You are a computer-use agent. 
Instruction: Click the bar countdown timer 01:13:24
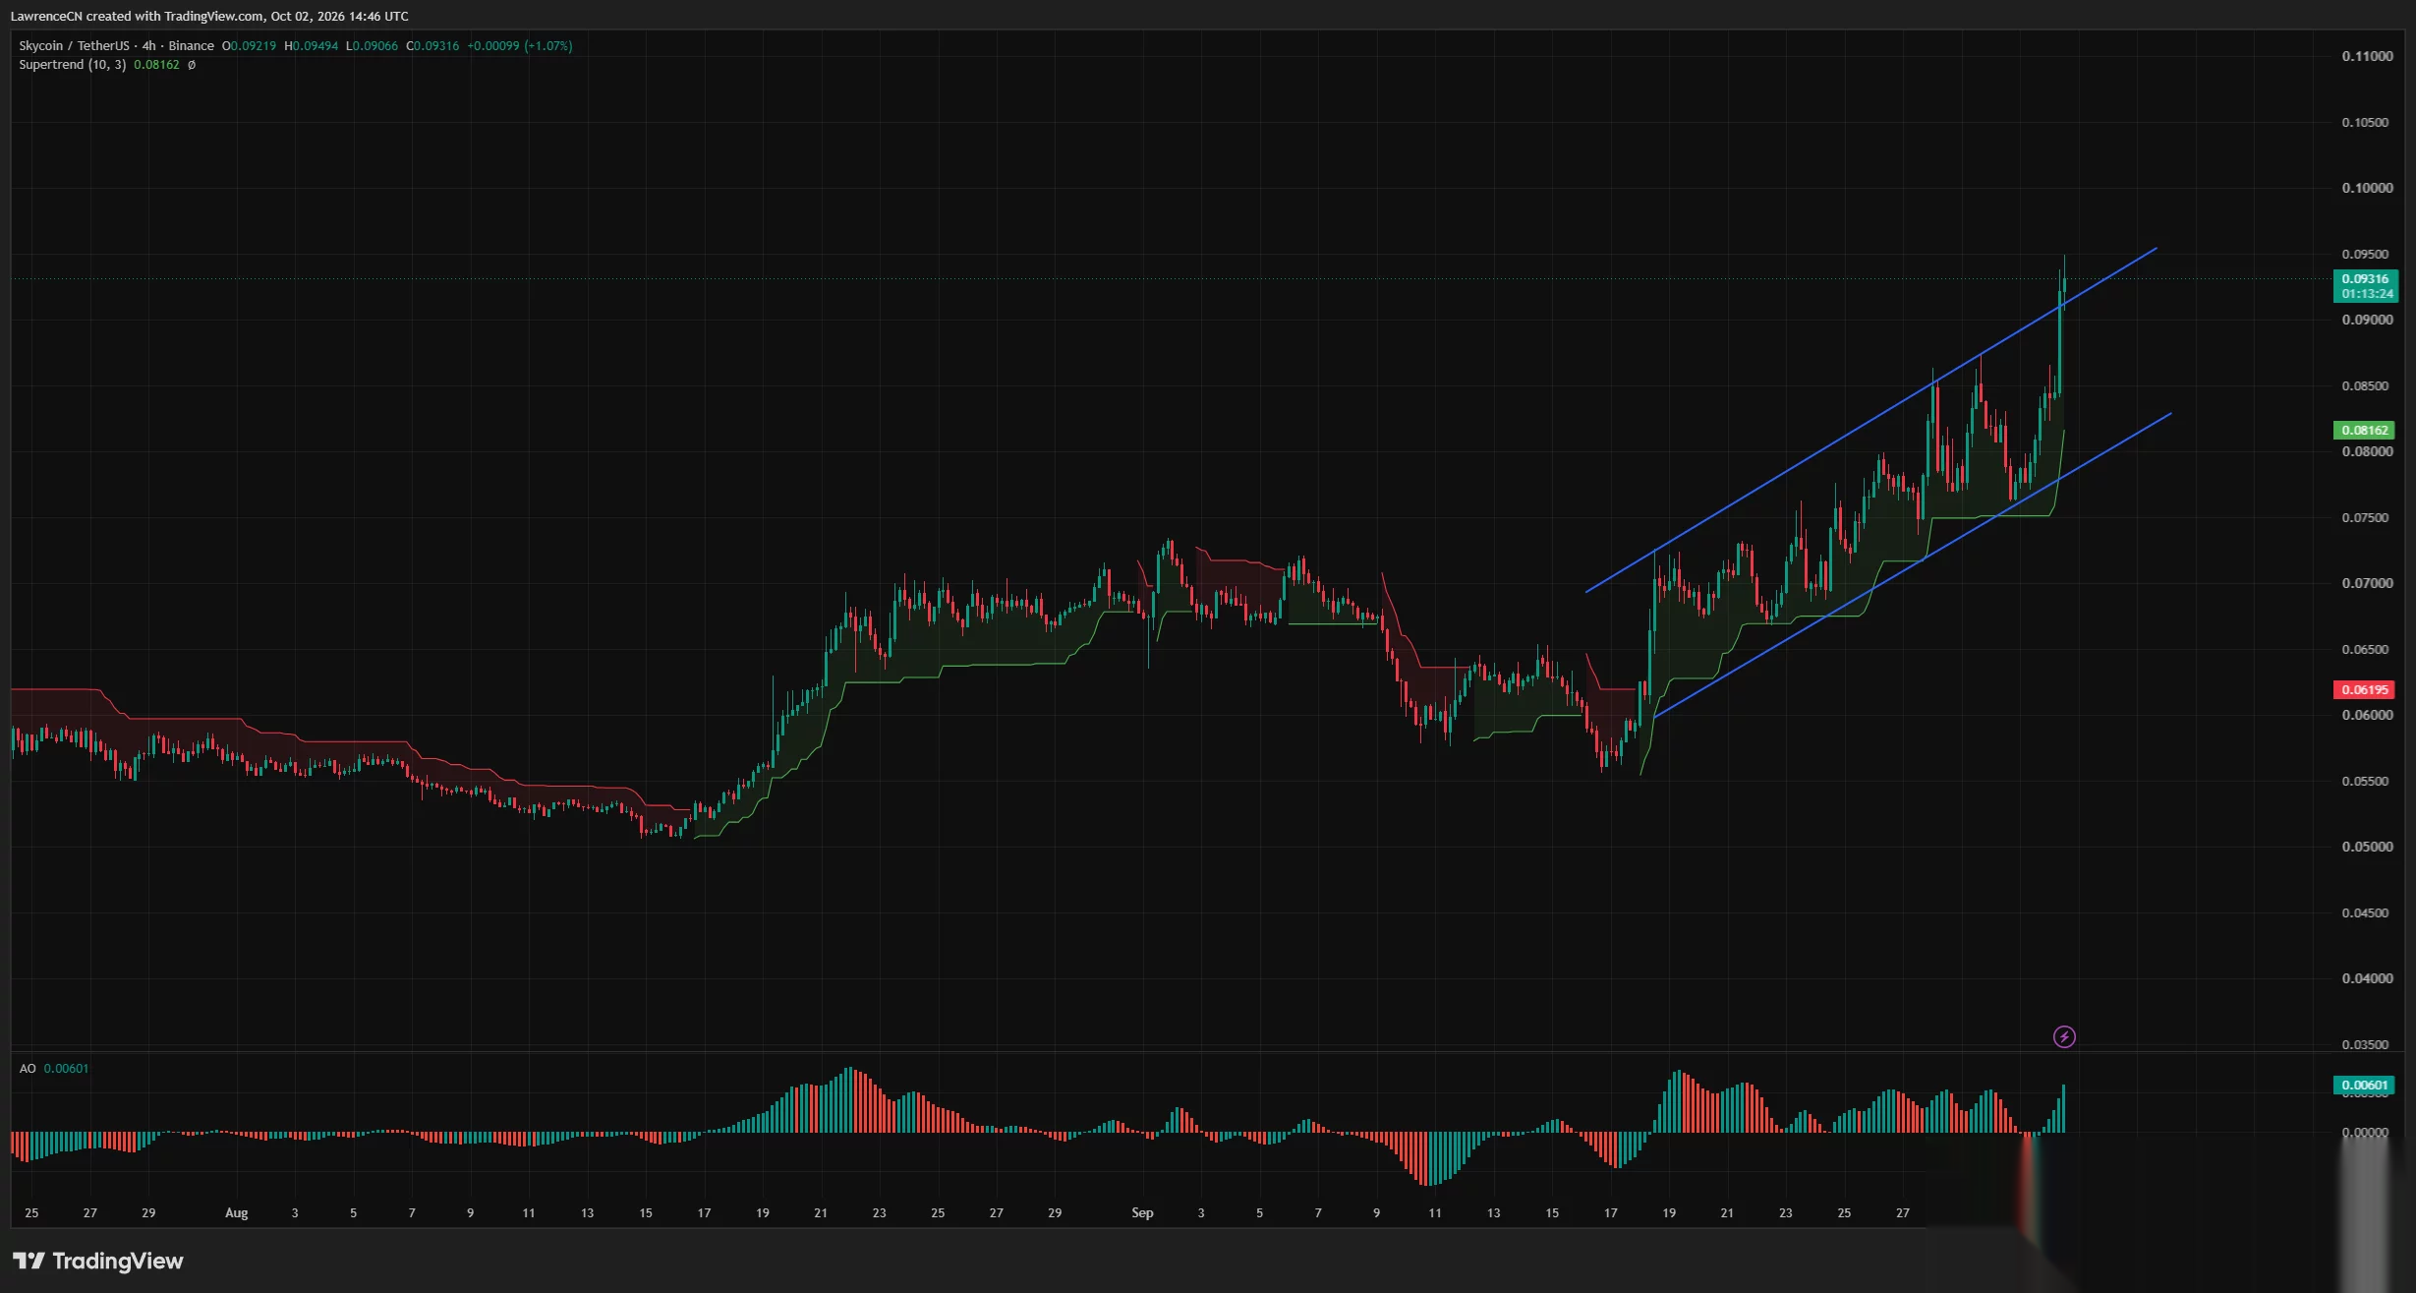coord(2365,294)
